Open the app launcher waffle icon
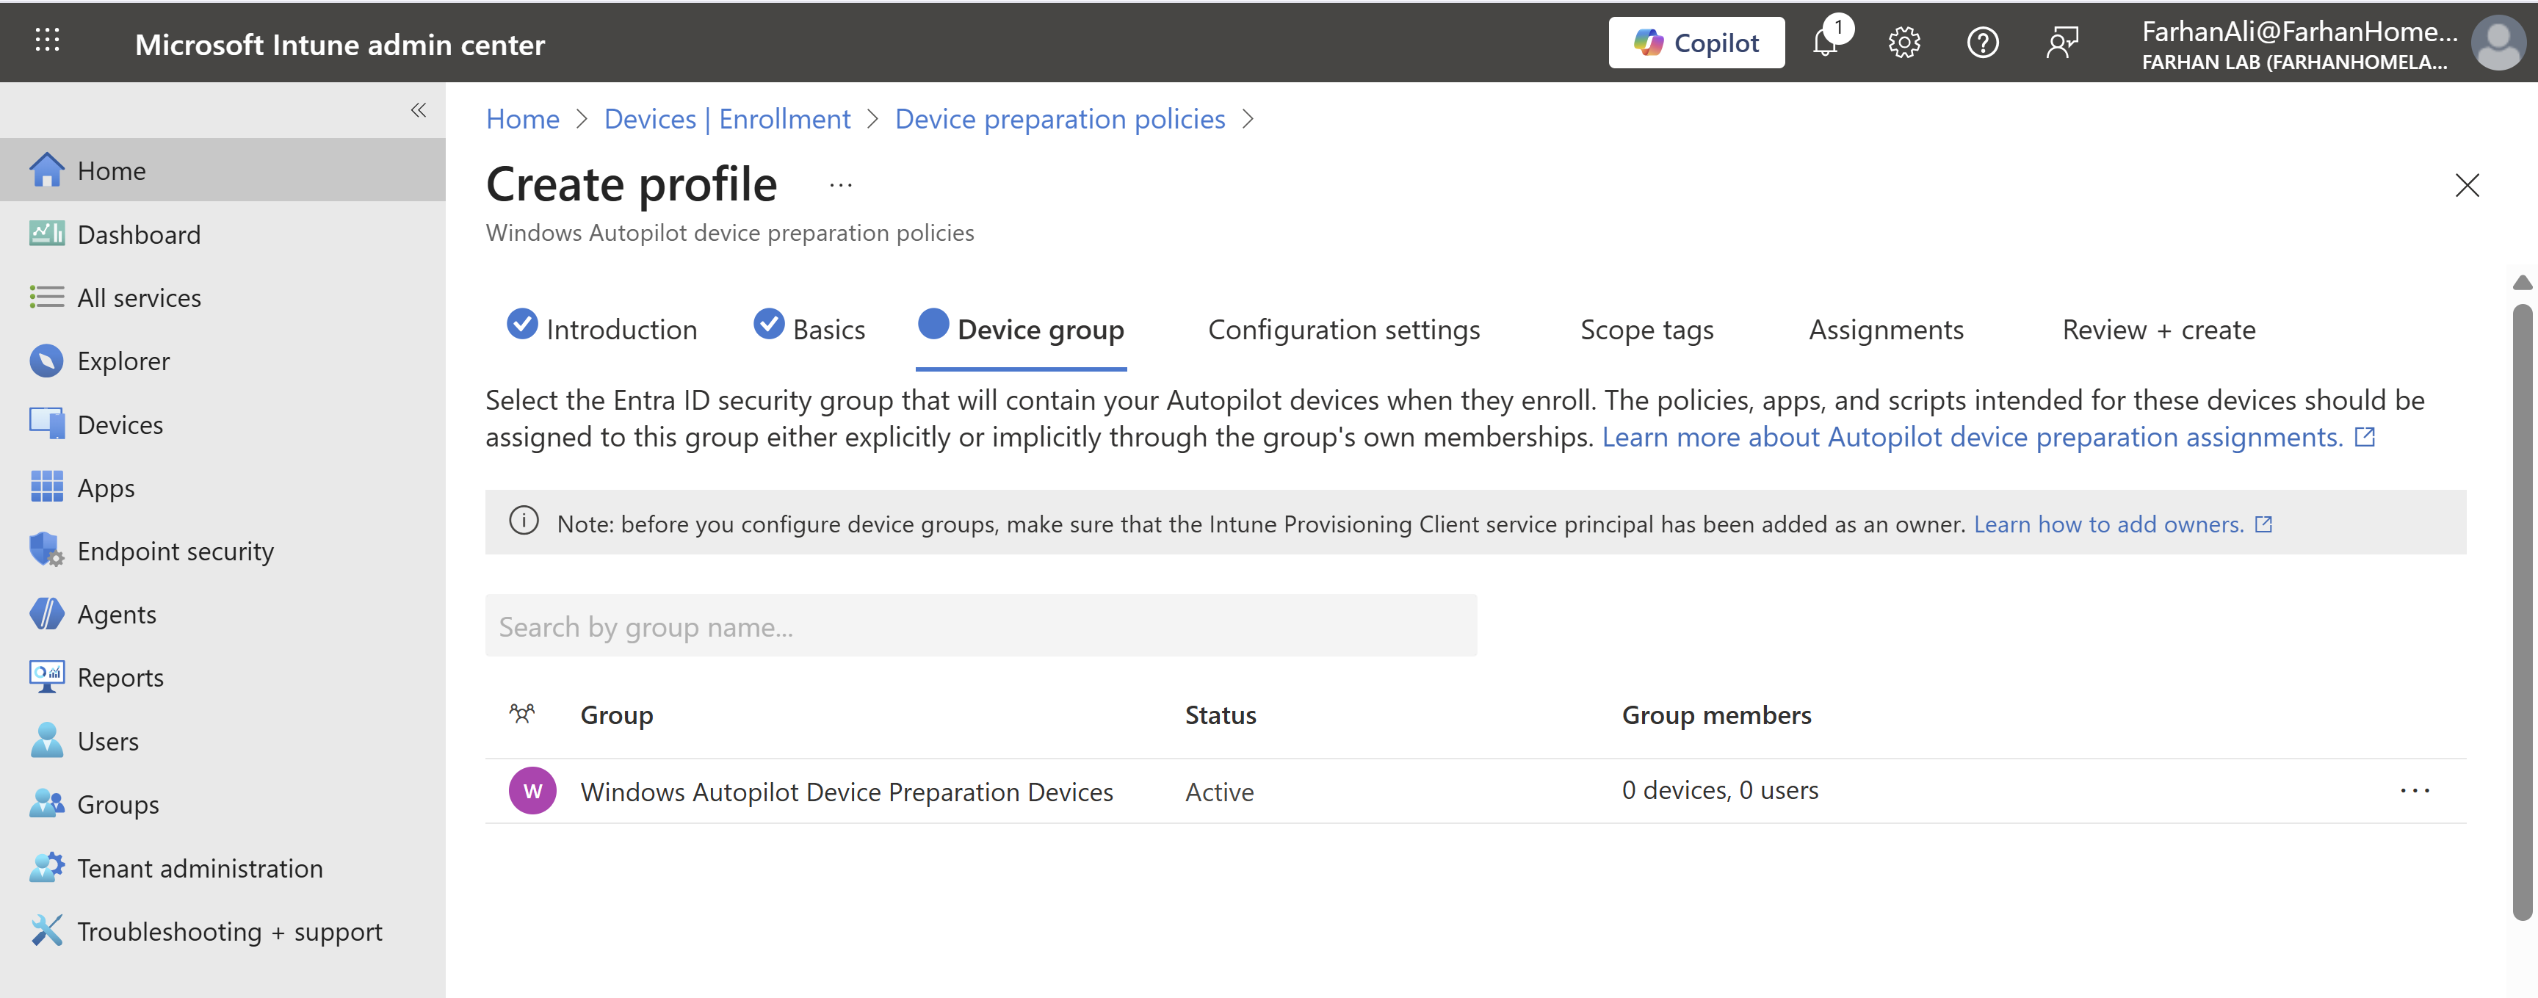This screenshot has width=2538, height=998. tap(47, 40)
